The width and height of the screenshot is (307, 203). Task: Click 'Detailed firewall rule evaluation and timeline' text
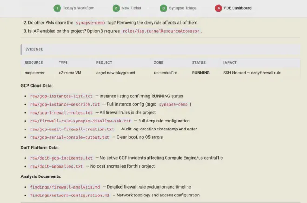(x=149, y=187)
